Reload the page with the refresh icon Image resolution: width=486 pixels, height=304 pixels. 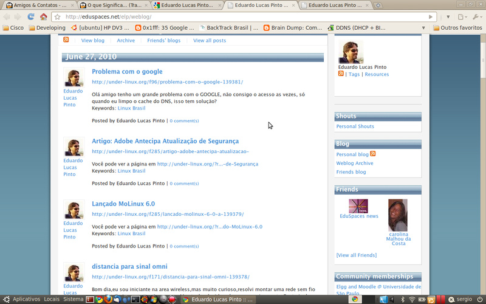[30, 17]
